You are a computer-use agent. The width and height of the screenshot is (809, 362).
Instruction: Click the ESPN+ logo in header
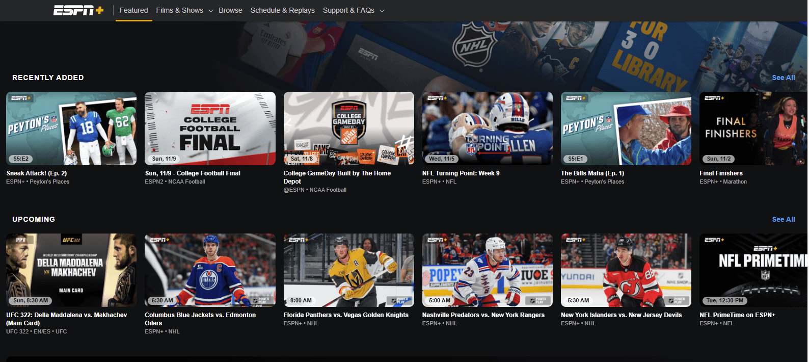point(78,10)
